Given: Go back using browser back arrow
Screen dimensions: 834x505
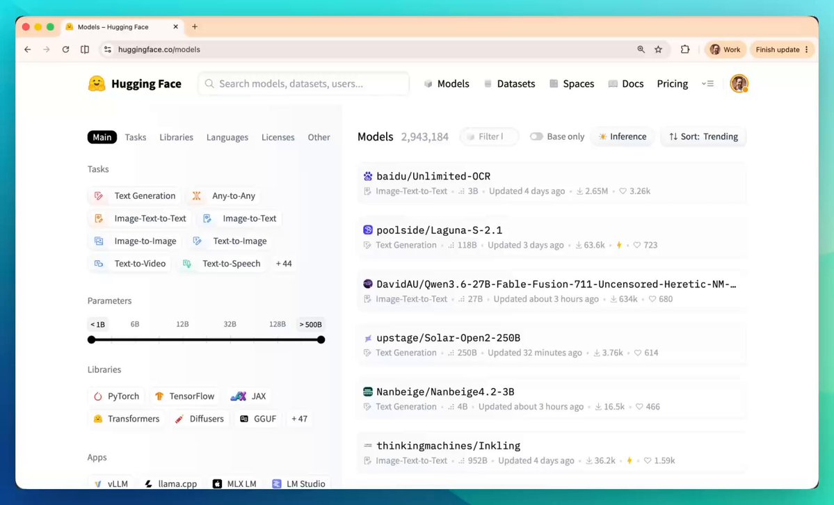Looking at the screenshot, I should [x=28, y=49].
